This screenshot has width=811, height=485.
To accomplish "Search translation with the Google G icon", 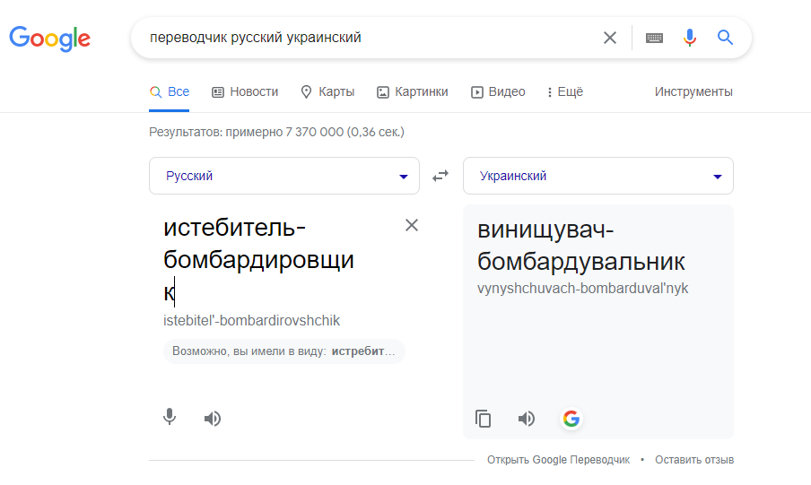I will click(x=571, y=419).
